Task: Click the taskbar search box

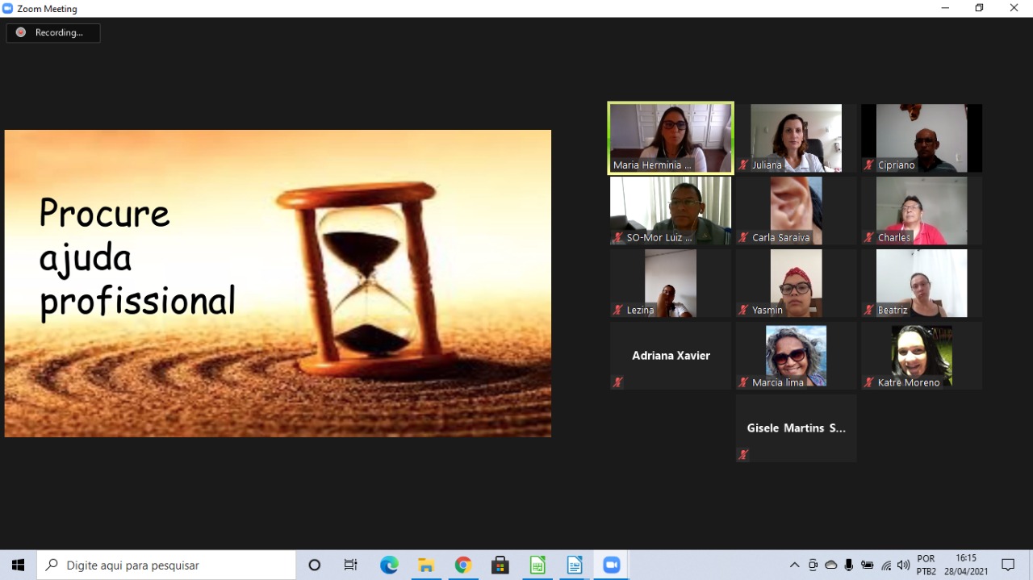Action: (166, 565)
